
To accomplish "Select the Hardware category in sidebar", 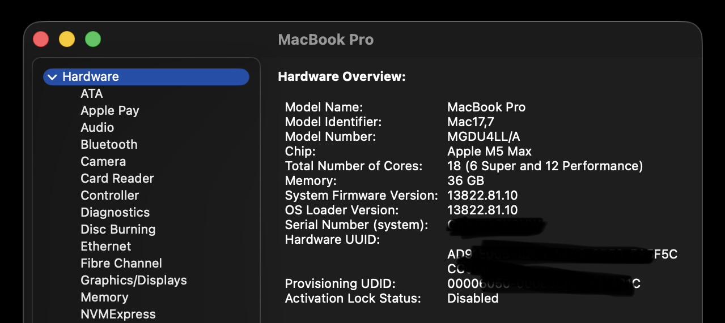I will [x=146, y=77].
